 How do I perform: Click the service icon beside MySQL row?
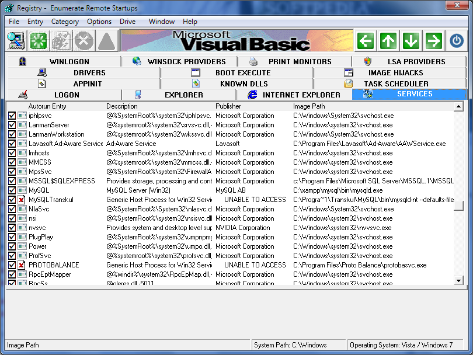pyautogui.click(x=22, y=190)
